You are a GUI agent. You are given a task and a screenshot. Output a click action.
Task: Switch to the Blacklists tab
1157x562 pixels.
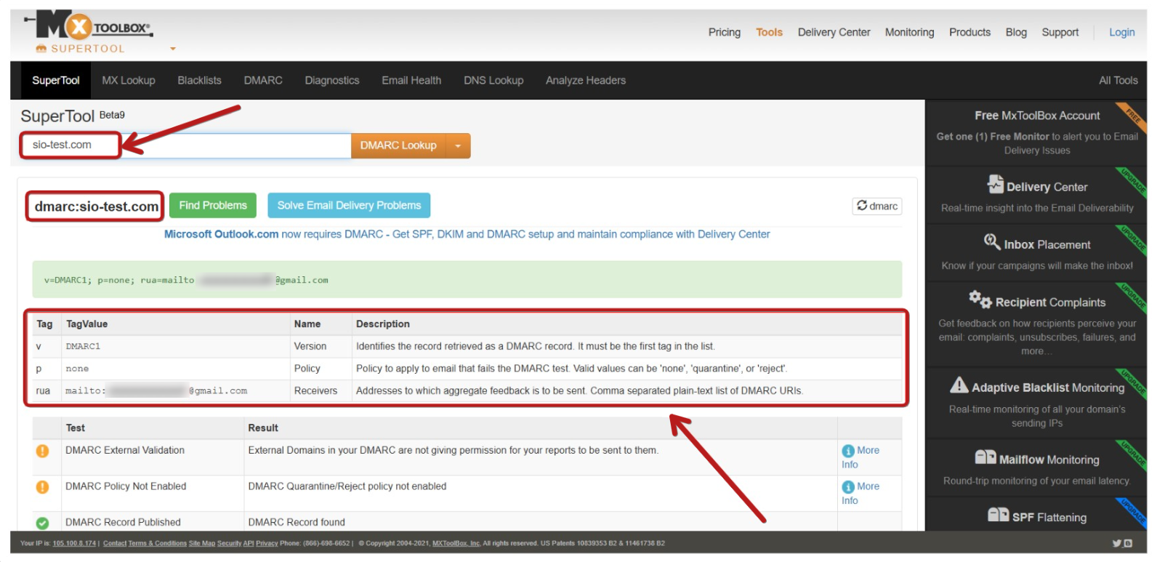tap(199, 80)
